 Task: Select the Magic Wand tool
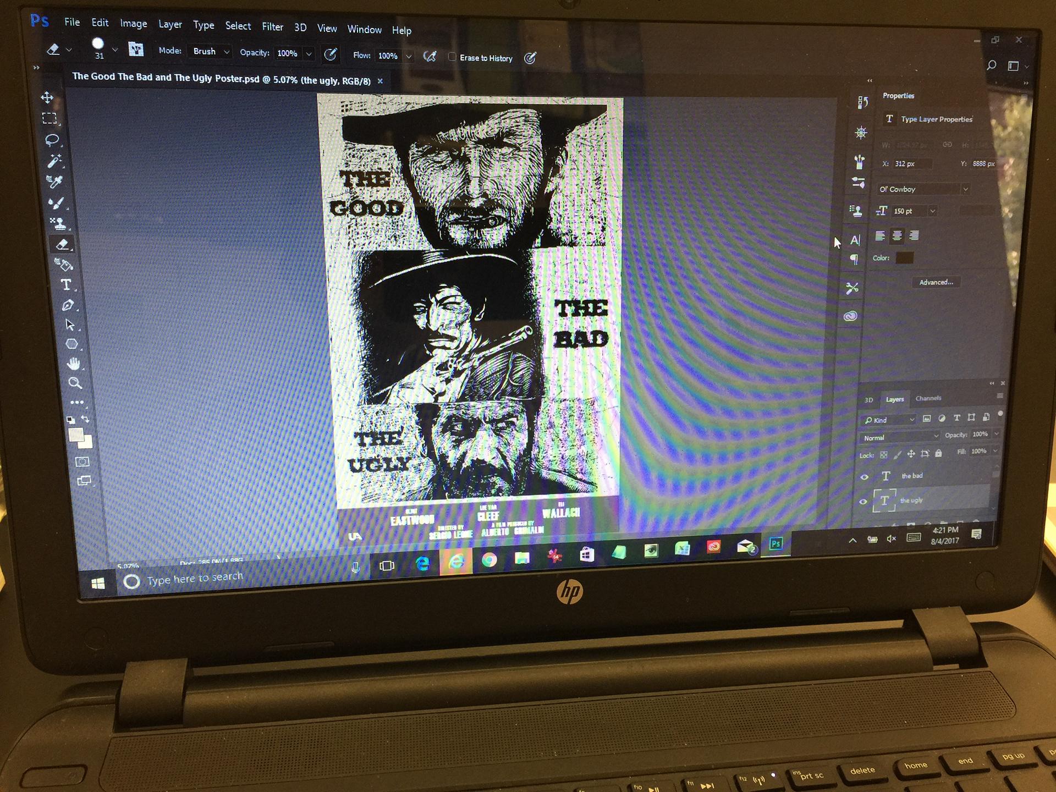[x=54, y=161]
